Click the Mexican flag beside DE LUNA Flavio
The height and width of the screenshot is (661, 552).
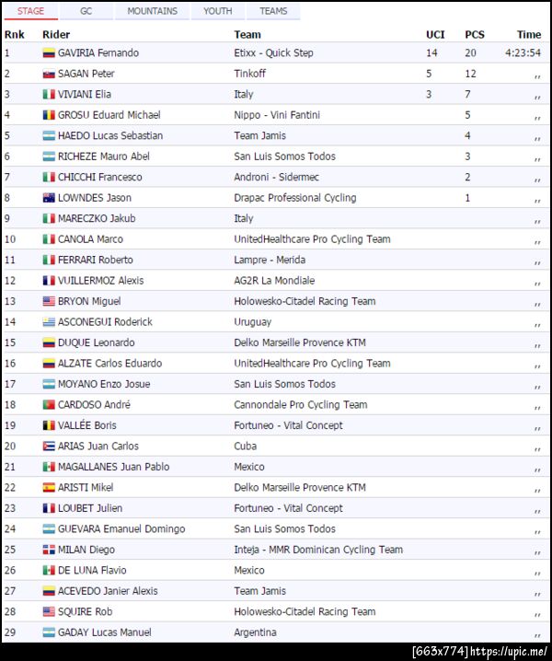pos(49,571)
